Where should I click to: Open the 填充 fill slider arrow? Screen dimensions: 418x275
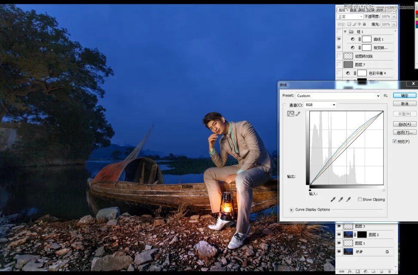coord(394,24)
